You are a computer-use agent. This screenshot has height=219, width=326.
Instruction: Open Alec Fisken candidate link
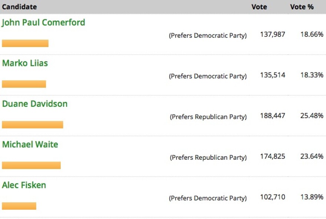24,185
